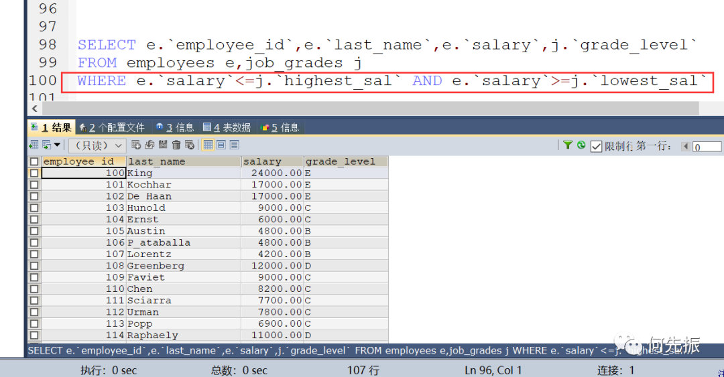Check the row checkbox for De Haan
The image size is (724, 377).
pos(34,196)
